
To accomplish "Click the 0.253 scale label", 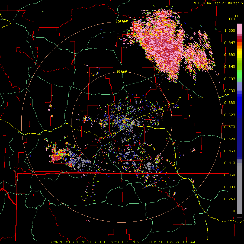I will point(230,199).
